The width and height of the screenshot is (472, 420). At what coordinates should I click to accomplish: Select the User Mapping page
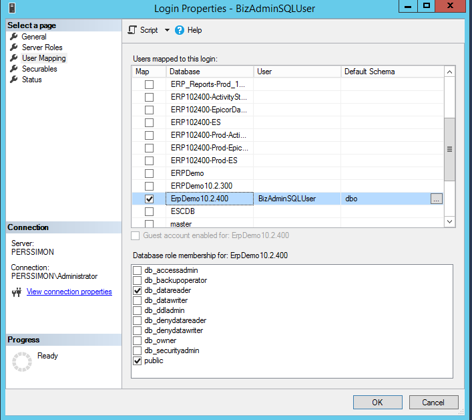pos(44,58)
